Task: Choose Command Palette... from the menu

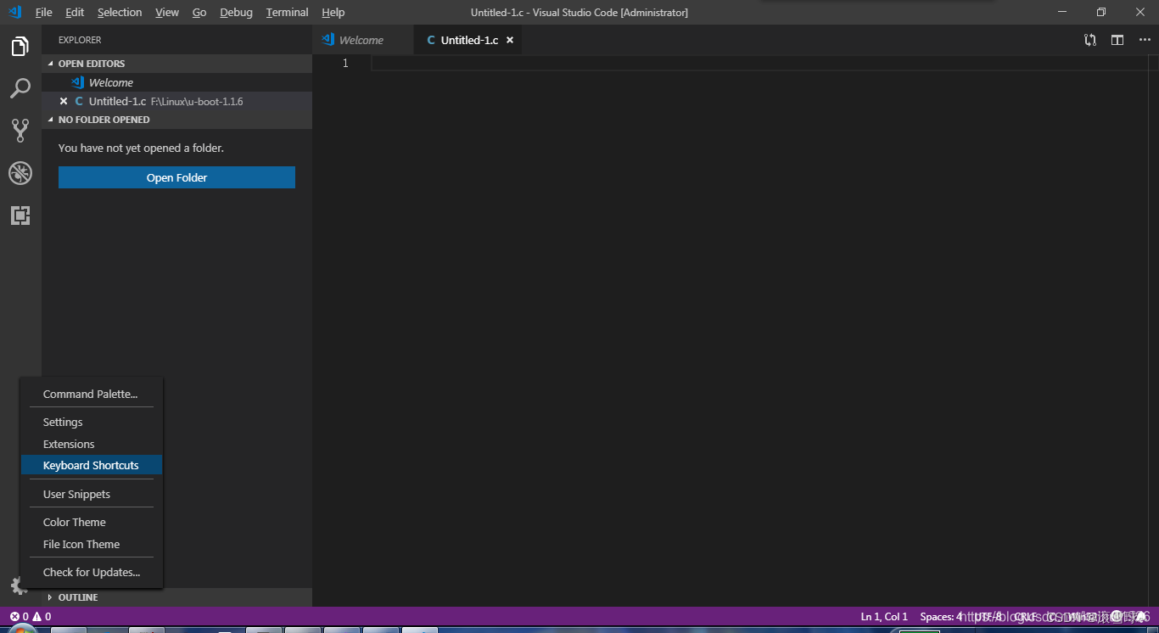Action: pos(92,394)
